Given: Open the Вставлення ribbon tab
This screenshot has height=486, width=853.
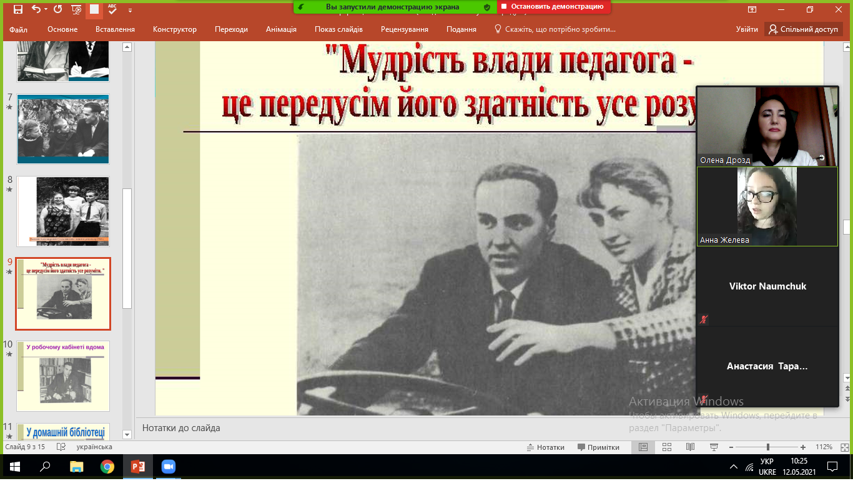Looking at the screenshot, I should (115, 29).
